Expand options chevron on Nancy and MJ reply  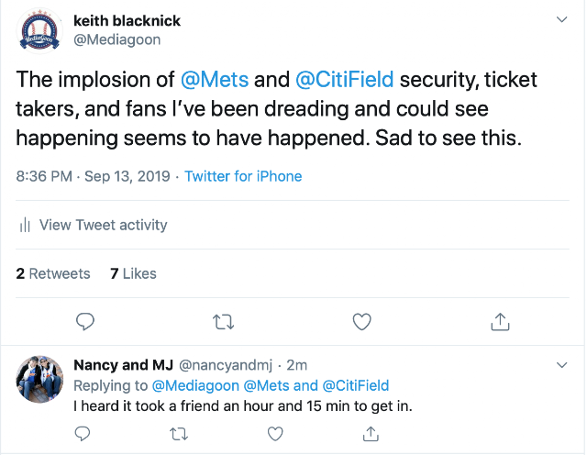pos(561,365)
